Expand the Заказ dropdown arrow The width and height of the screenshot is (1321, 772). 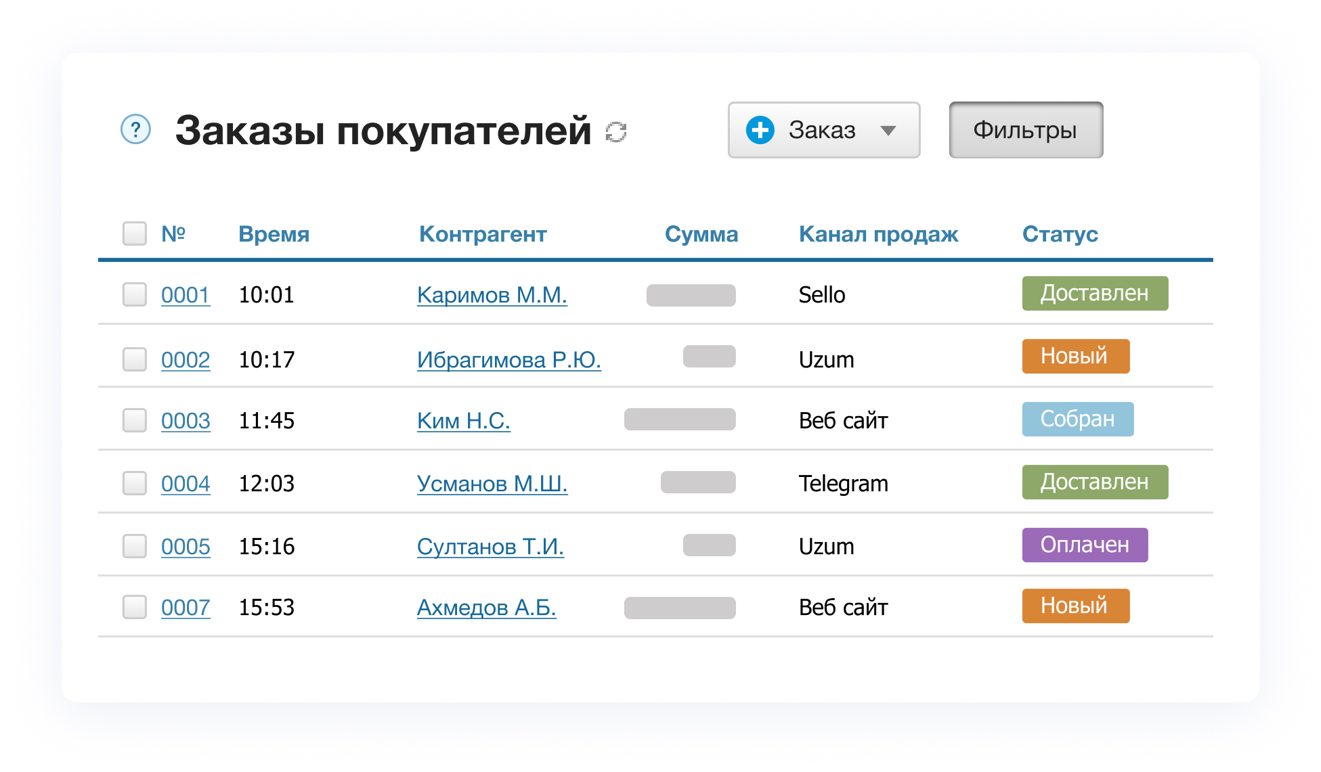tap(888, 131)
